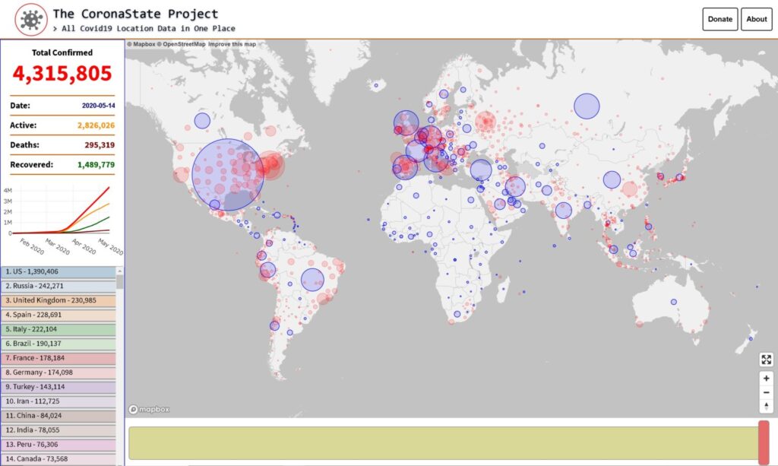
Task: Zoom in on the map
Action: click(x=766, y=379)
